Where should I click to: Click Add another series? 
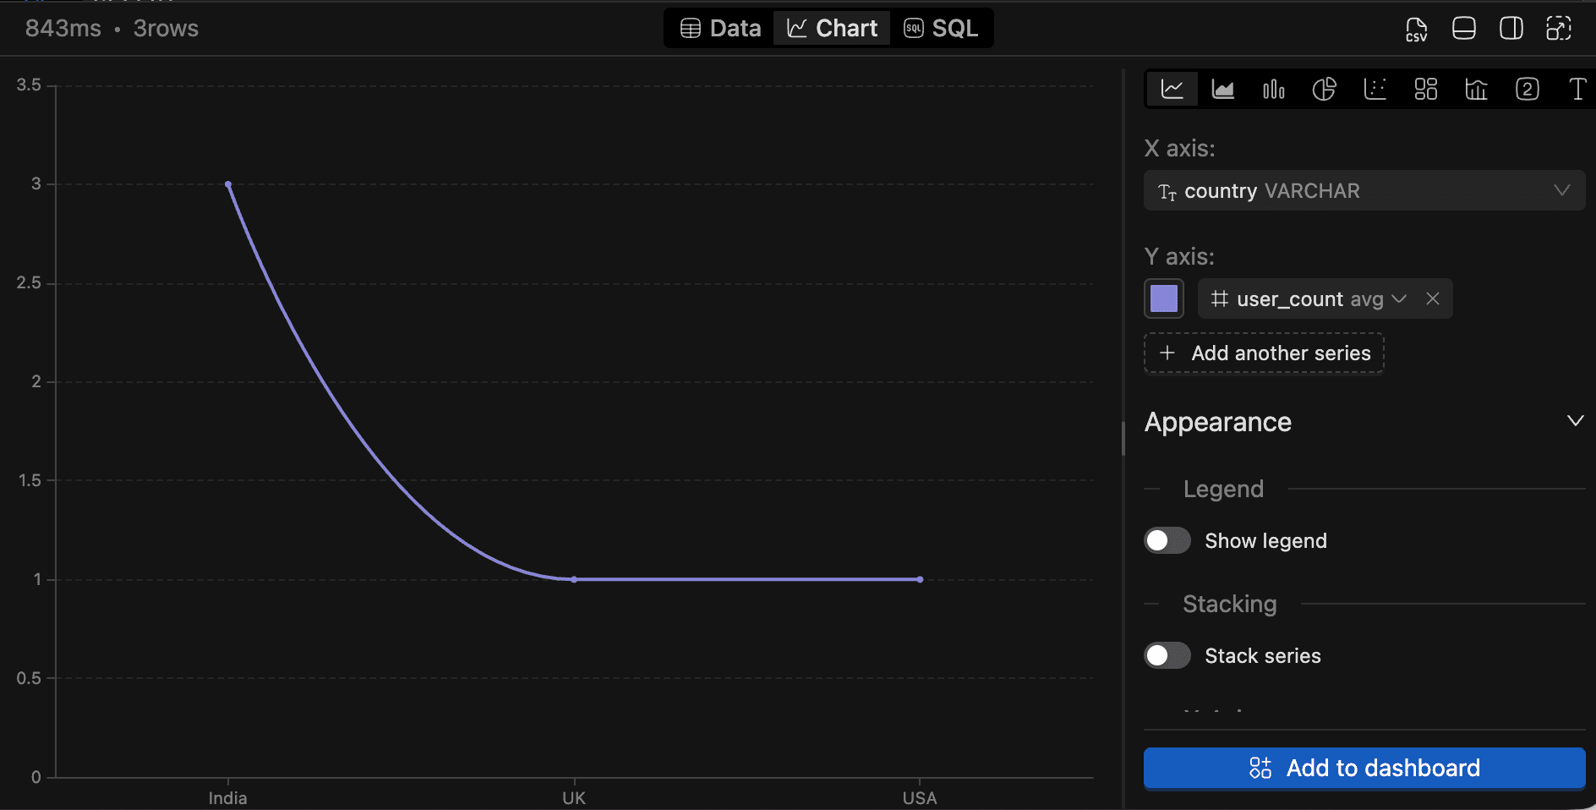[x=1264, y=353]
